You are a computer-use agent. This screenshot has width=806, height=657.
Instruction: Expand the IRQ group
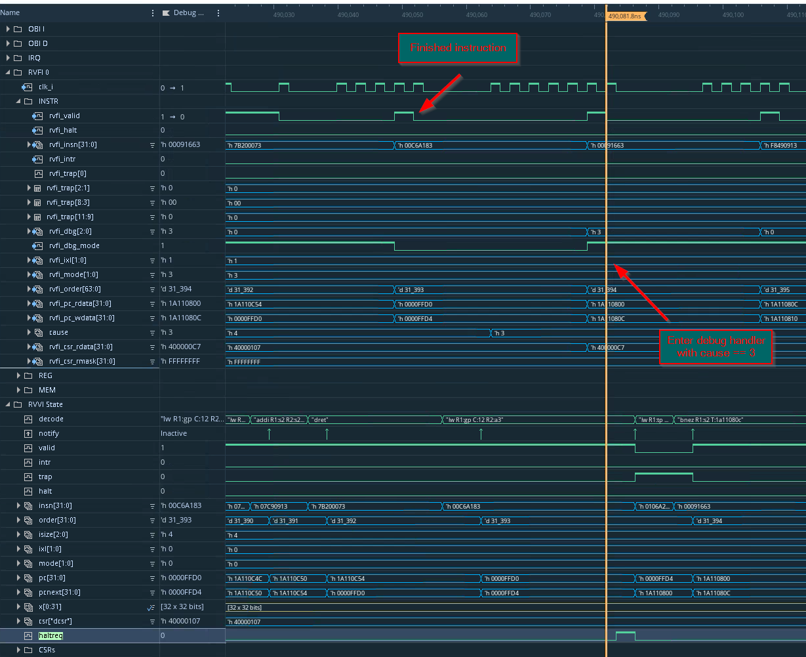pyautogui.click(x=7, y=58)
